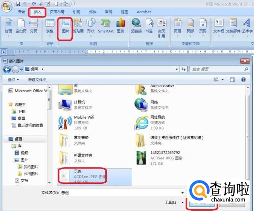The height and width of the screenshot is (211, 254).
Task: Switch to the 插入 tab
Action: [x=37, y=12]
